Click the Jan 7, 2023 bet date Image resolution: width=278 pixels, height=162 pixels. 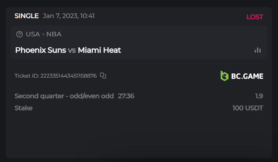pyautogui.click(x=69, y=16)
